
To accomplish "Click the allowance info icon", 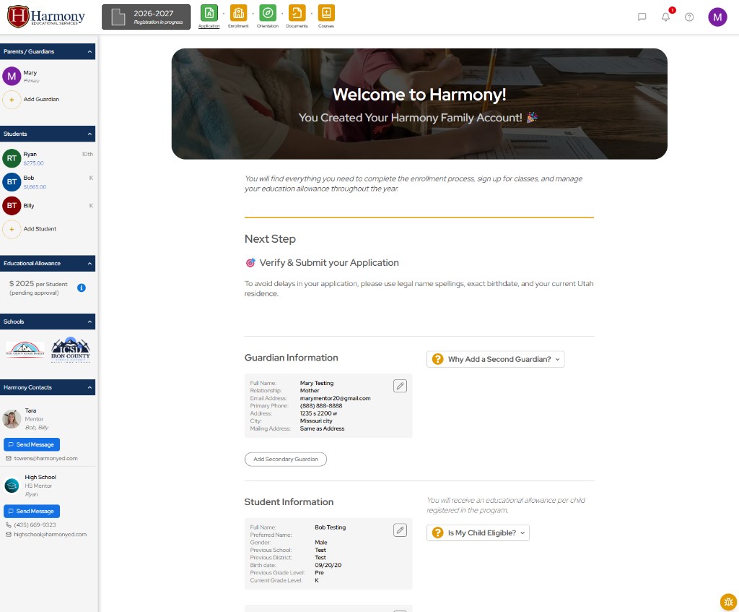I will (x=81, y=288).
